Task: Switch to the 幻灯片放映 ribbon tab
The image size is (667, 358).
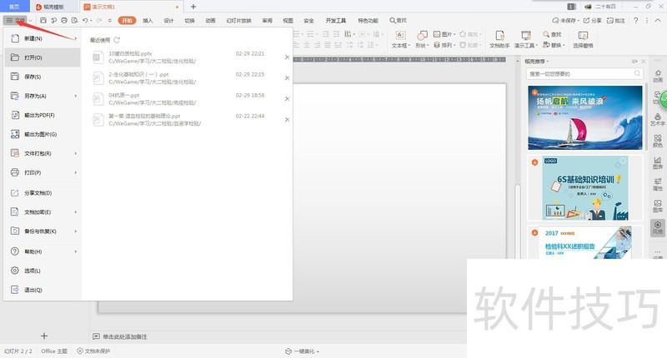Action: click(238, 20)
